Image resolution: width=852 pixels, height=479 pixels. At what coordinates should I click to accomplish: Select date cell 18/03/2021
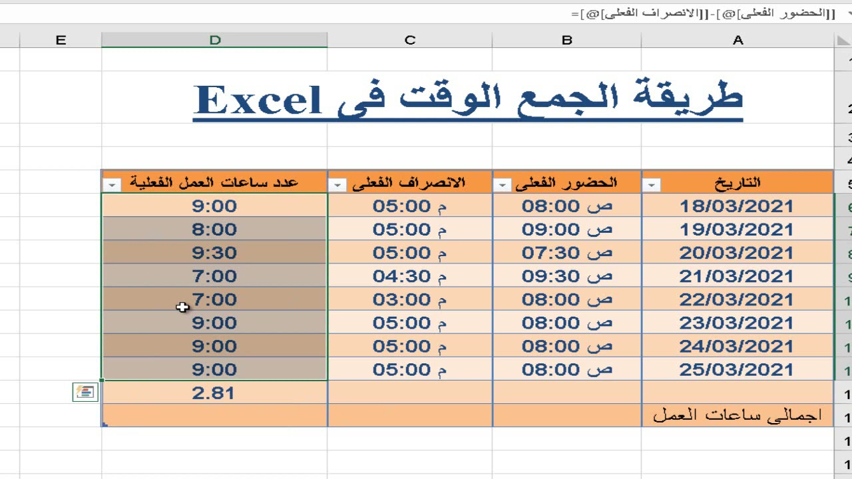(738, 206)
